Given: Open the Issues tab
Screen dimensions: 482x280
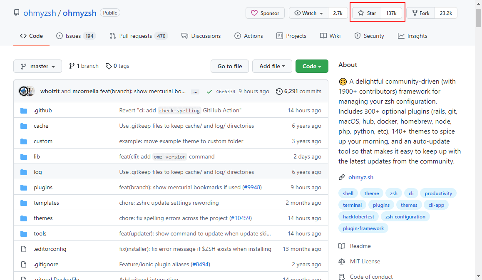Looking at the screenshot, I should 76,36.
